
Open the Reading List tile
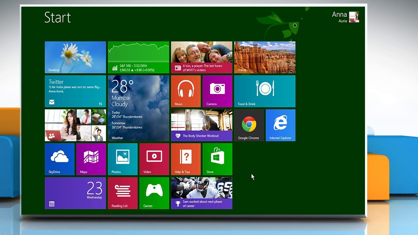point(123,193)
